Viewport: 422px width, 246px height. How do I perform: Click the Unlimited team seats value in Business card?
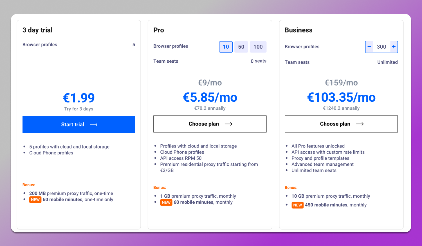387,62
